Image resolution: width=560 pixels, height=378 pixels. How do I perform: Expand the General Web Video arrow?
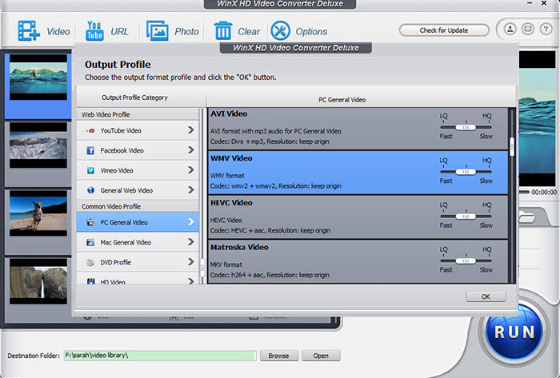tap(190, 190)
